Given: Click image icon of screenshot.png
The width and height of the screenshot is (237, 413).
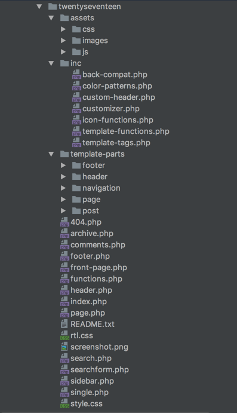Looking at the screenshot, I should [64, 347].
